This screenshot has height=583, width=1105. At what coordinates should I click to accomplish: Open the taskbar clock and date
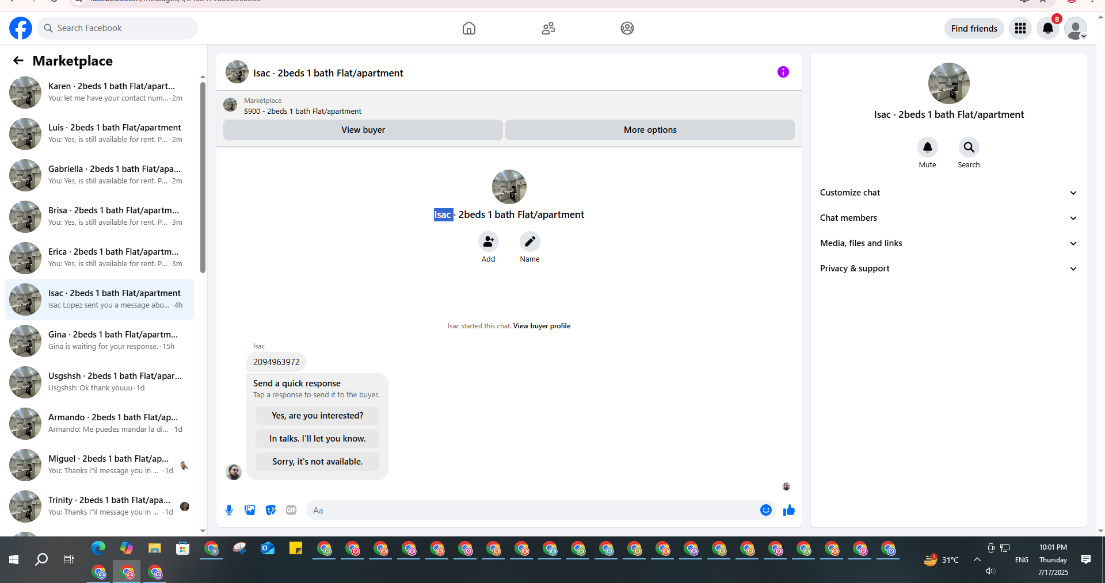pos(1053,559)
